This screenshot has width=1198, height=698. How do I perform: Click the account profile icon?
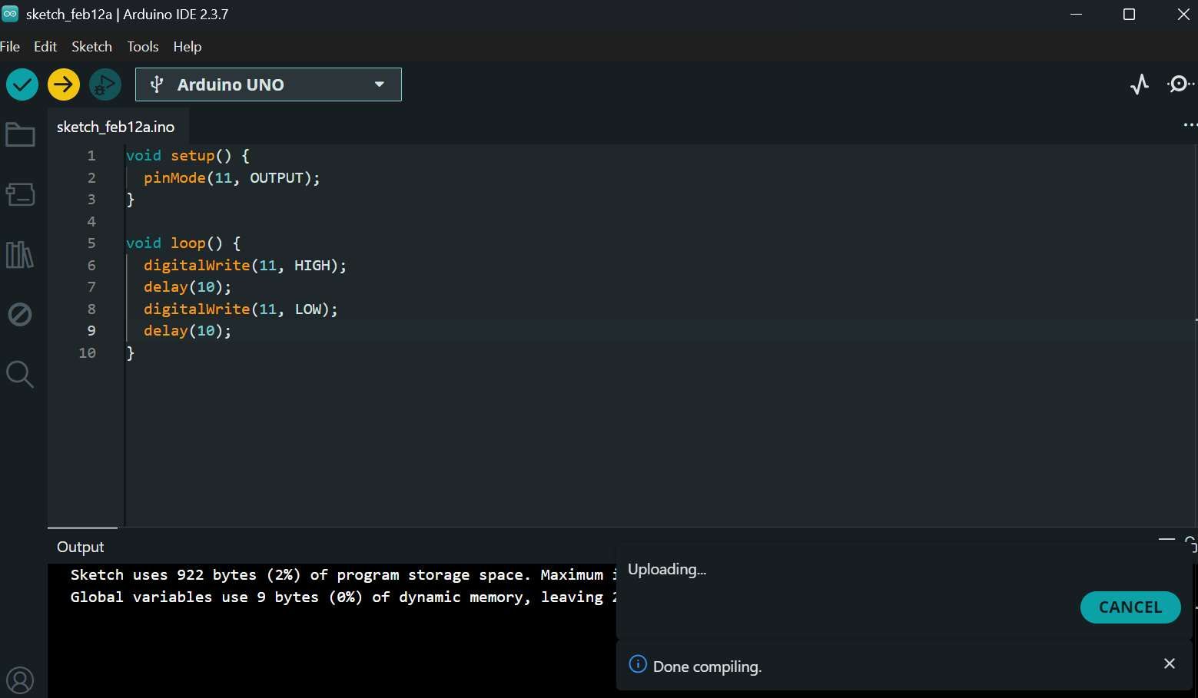20,680
